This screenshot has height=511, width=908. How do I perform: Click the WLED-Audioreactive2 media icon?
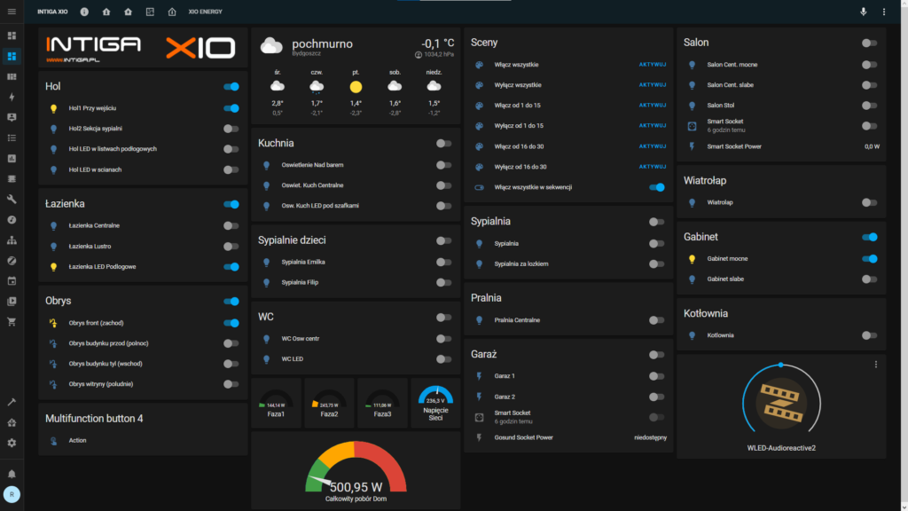[x=779, y=404]
